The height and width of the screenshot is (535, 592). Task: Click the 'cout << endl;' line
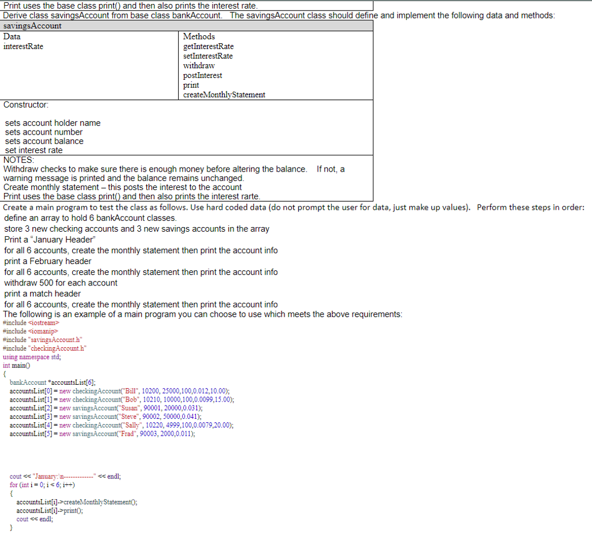[35, 519]
